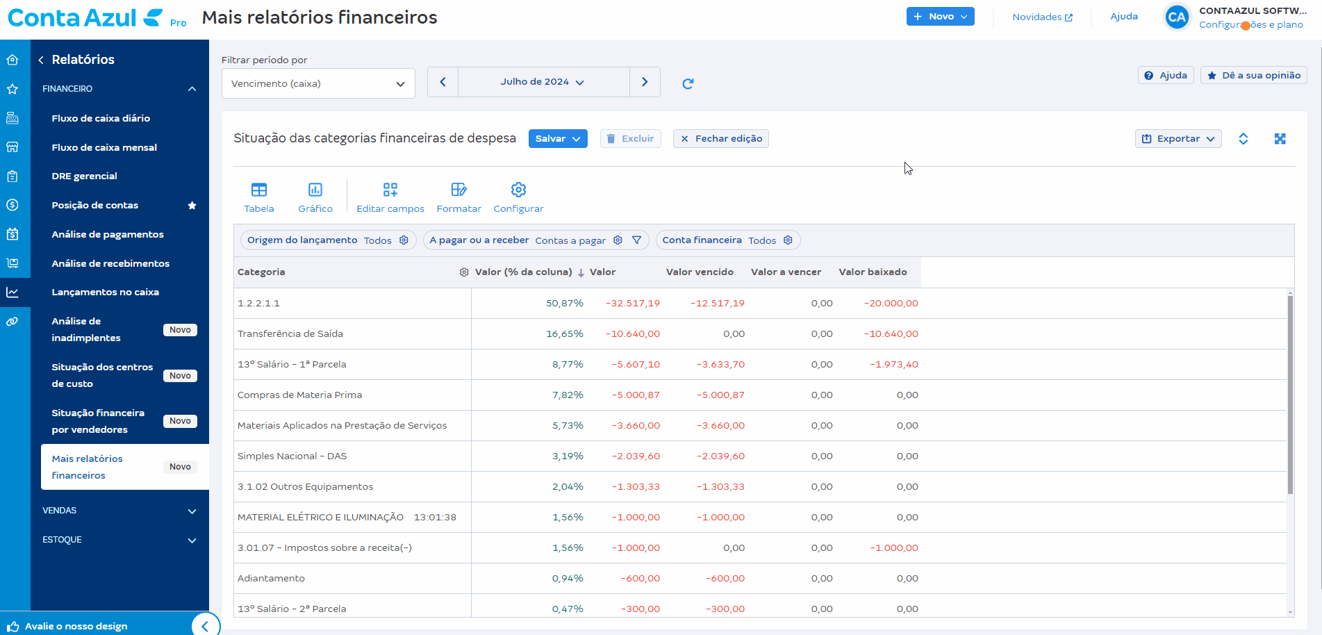Open Situação dos centros de custo report

[102, 376]
